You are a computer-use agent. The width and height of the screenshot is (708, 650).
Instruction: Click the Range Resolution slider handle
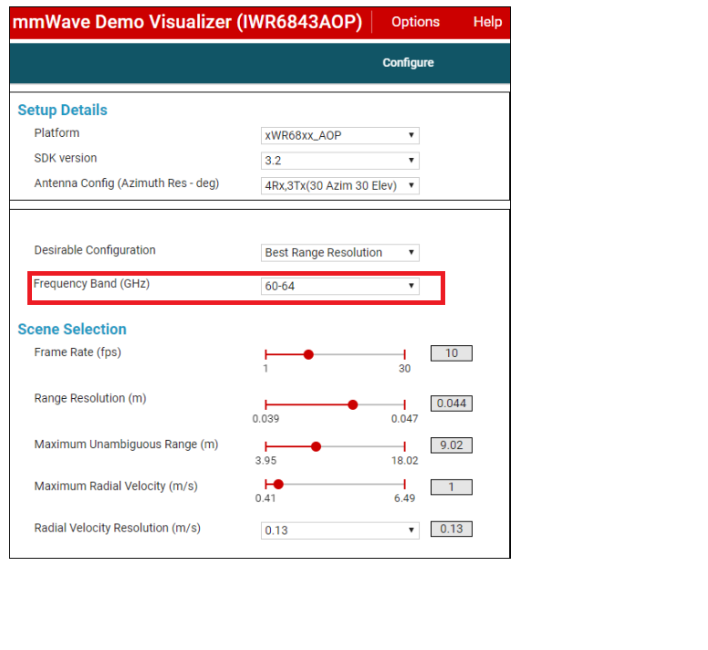tap(353, 404)
